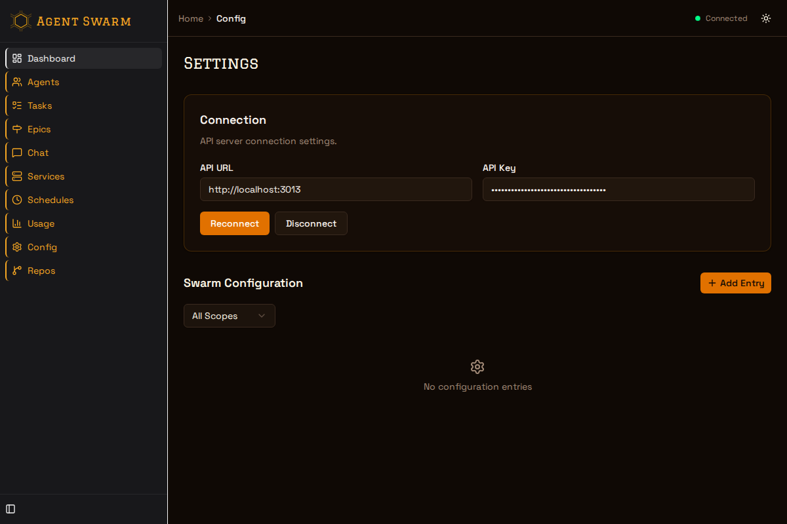787x524 pixels.
Task: Open the Repos section icon
Action: [16, 271]
